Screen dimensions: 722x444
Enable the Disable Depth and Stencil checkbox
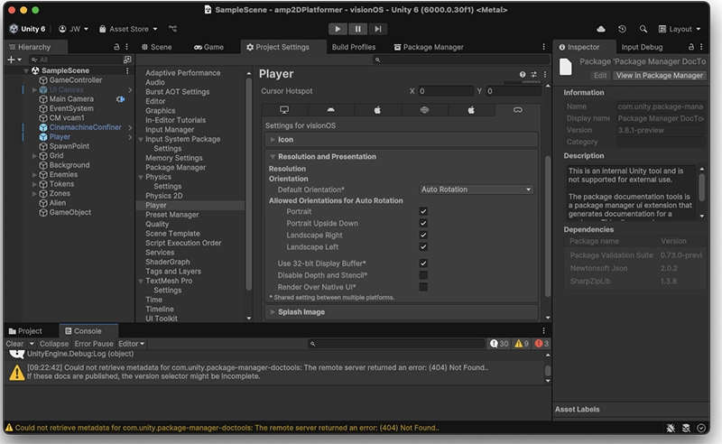tap(423, 274)
